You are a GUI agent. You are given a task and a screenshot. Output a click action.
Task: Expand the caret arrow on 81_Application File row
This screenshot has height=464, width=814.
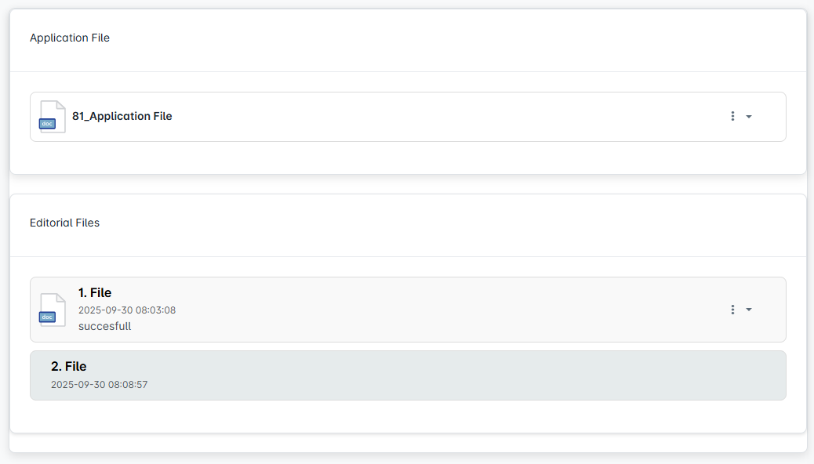(749, 117)
